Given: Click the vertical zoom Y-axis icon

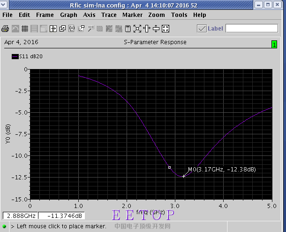Looking at the screenshot, I should point(156,29).
